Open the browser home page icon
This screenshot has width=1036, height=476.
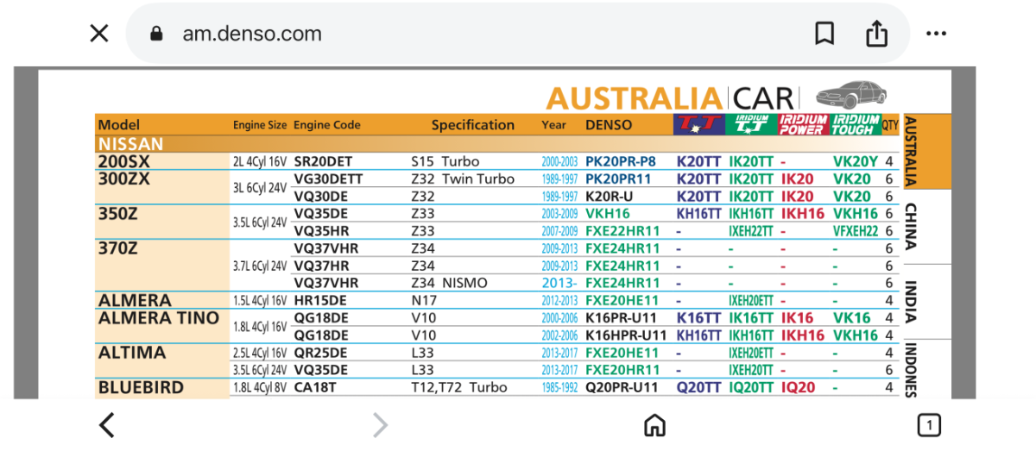(654, 425)
